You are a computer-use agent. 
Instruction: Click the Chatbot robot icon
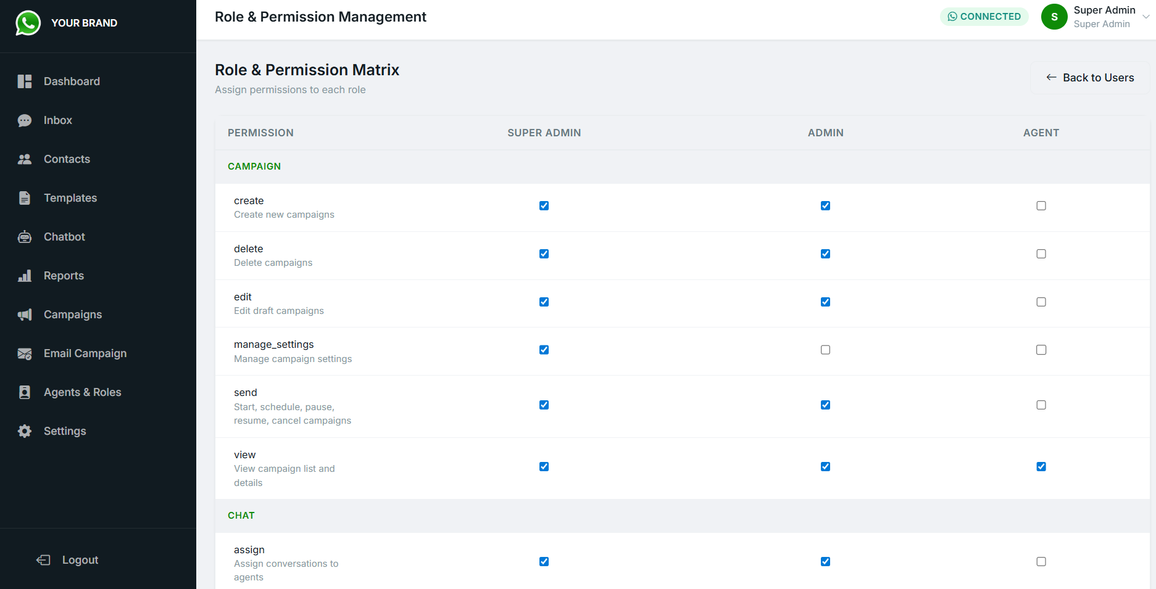[25, 237]
